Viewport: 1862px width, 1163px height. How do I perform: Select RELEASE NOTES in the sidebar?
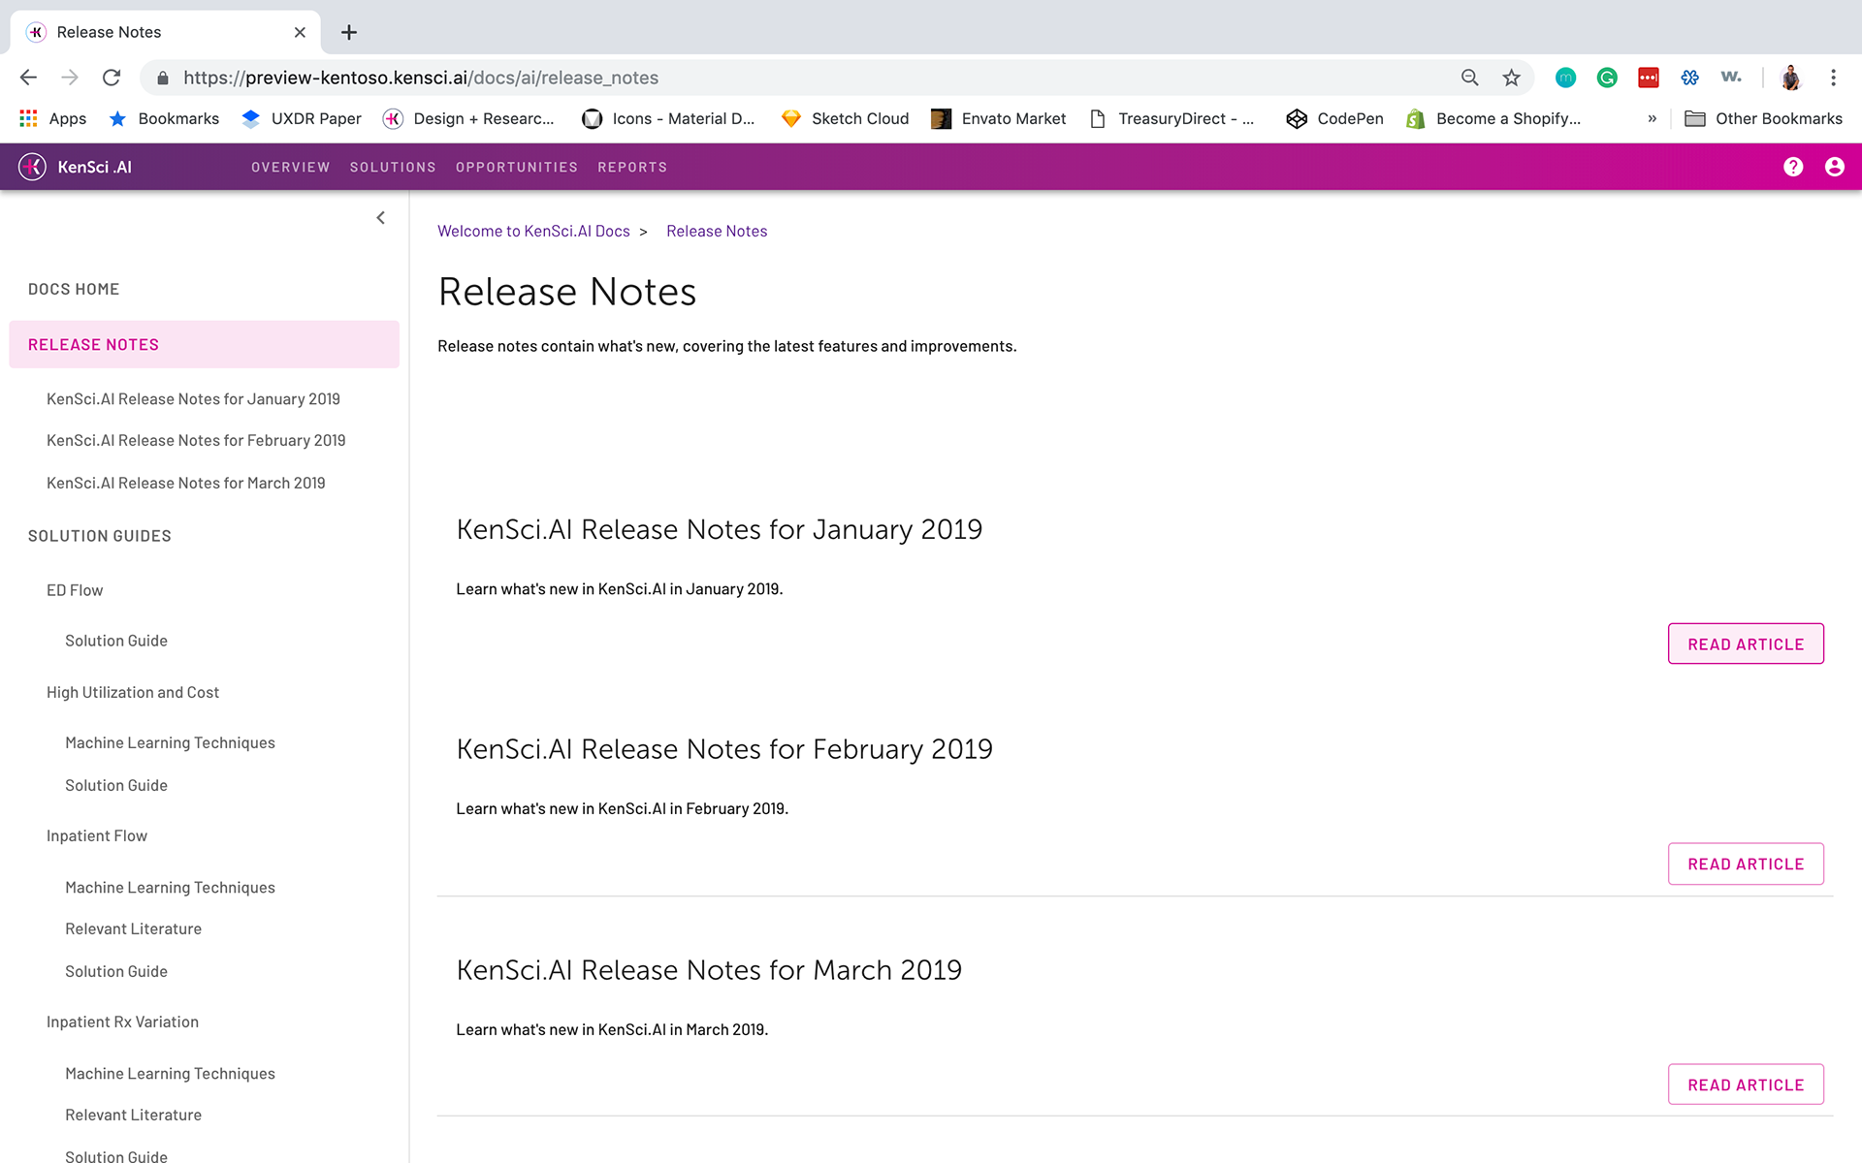(204, 344)
